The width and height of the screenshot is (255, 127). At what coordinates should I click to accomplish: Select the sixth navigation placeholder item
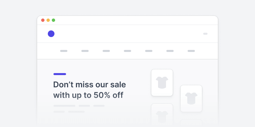[x=170, y=51]
